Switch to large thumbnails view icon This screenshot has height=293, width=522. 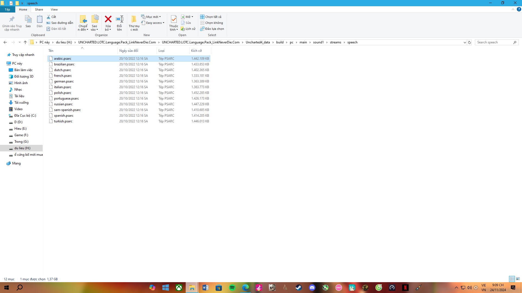(x=518, y=279)
